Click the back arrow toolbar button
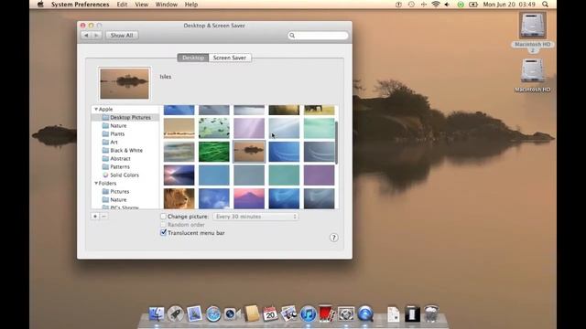The width and height of the screenshot is (586, 329). 86,35
